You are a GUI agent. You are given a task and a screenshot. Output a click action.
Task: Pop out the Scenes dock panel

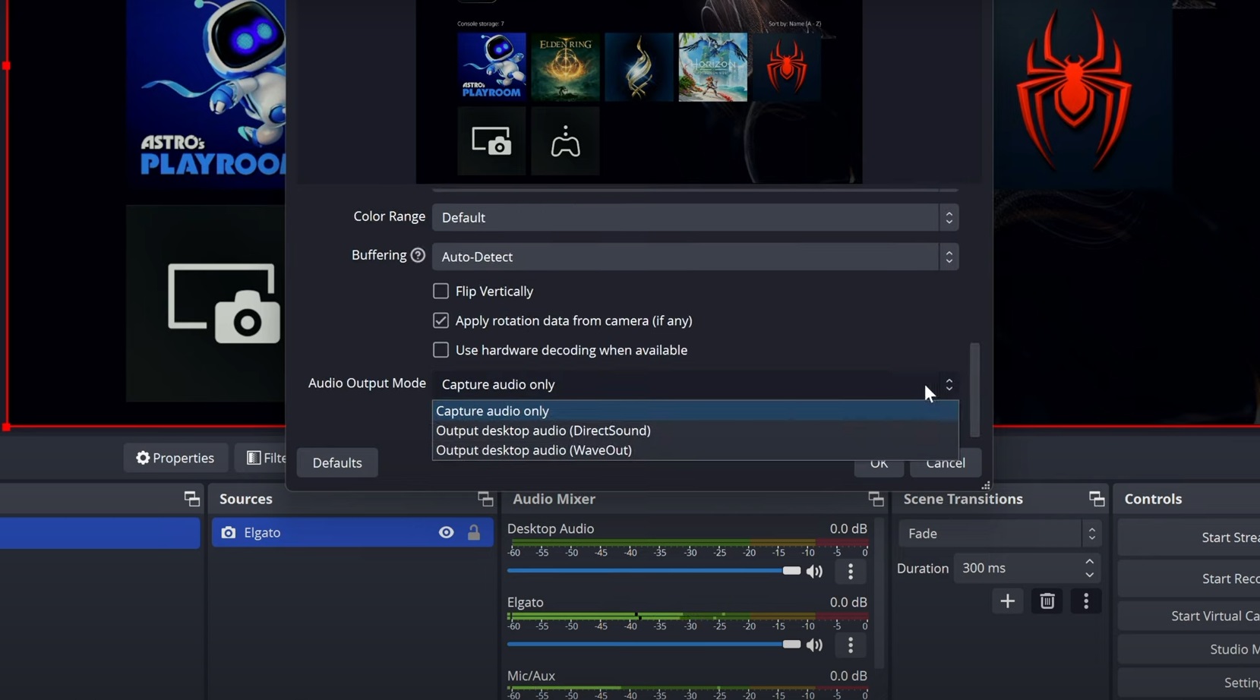click(x=192, y=499)
